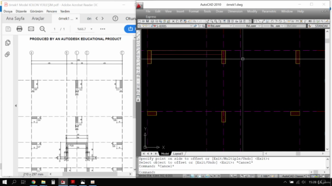332x186 pixels.
Task: Open Layer Properties Manager icon
Action: (x=140, y=26)
